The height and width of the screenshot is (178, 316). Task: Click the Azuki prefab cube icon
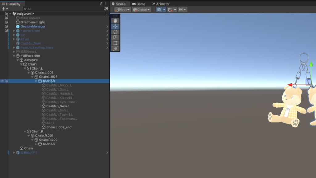(x=18, y=39)
